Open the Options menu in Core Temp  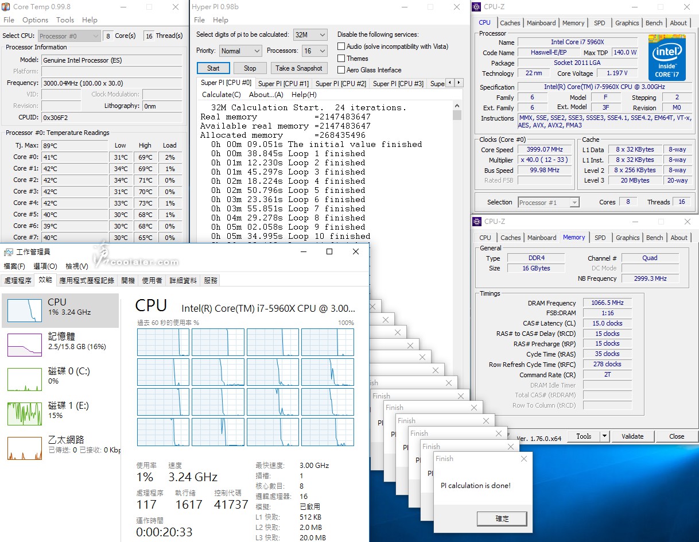[36, 20]
